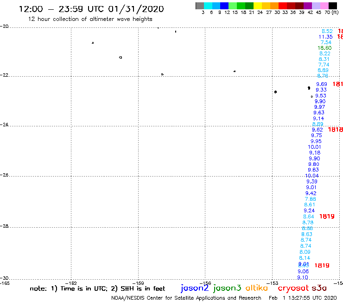Click the dark blue 12 ft swatch
Image resolution: width=343 pixels, height=302 pixels.
[224, 6]
